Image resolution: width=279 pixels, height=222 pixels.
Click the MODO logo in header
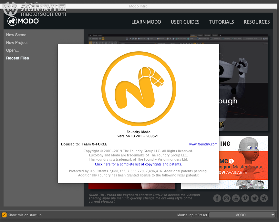click(23, 21)
